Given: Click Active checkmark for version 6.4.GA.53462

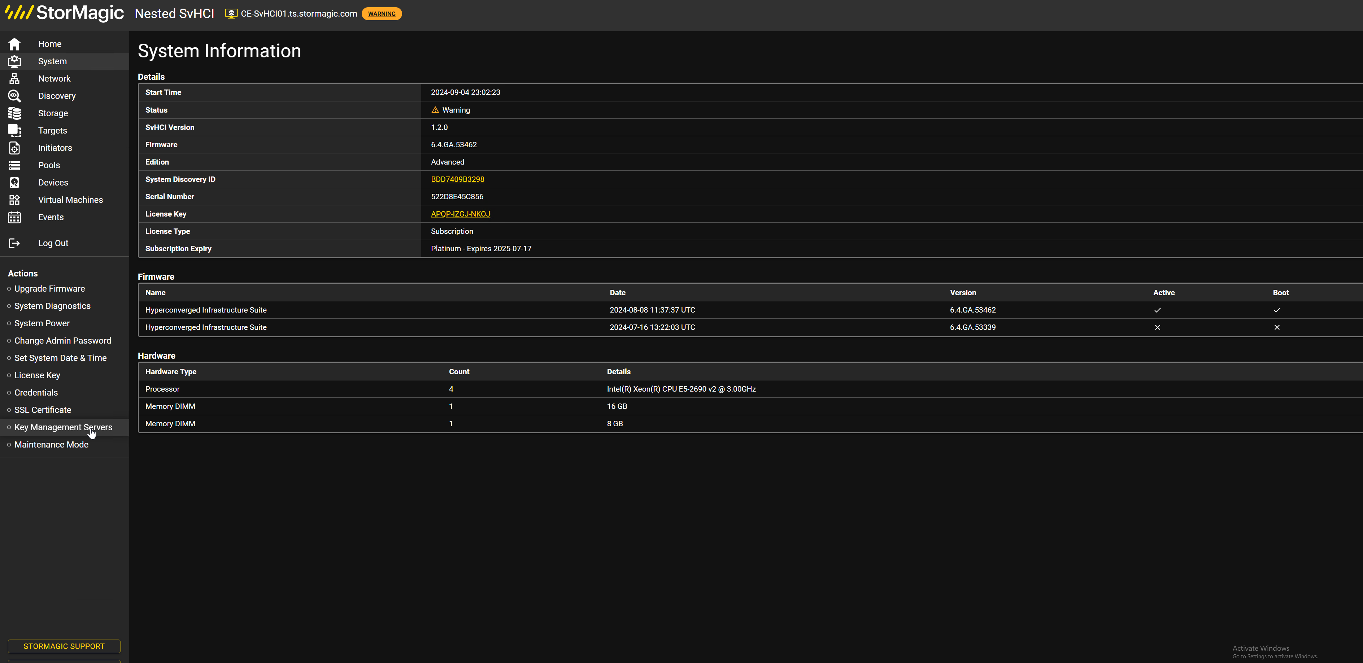Looking at the screenshot, I should (x=1157, y=310).
